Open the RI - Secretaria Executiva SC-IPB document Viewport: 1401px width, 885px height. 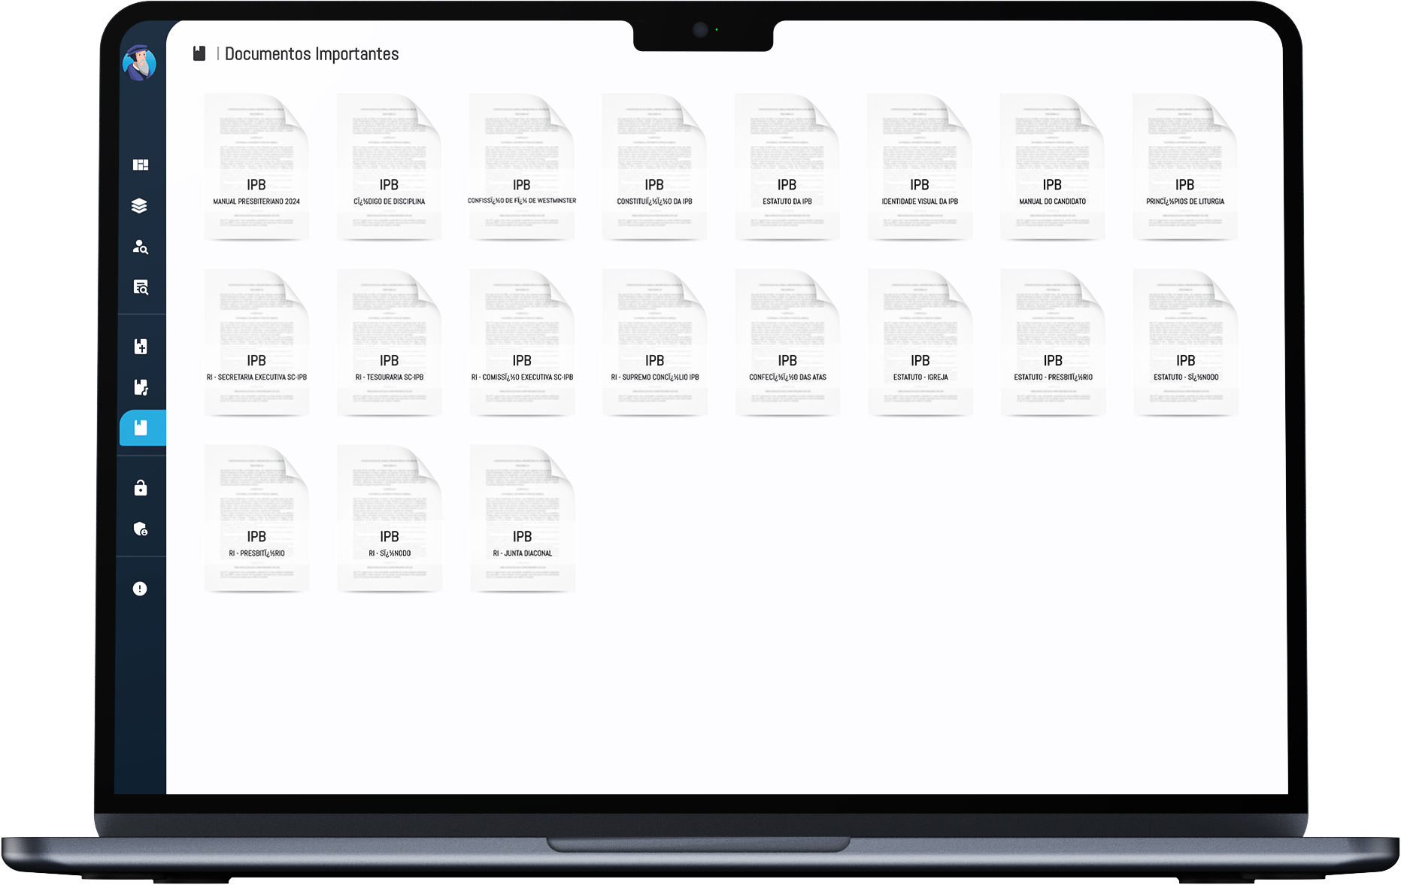coord(256,344)
